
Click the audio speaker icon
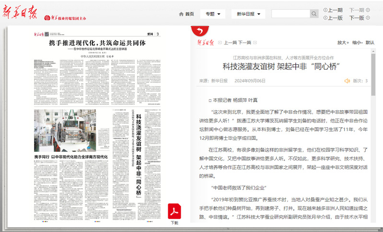click(x=347, y=81)
